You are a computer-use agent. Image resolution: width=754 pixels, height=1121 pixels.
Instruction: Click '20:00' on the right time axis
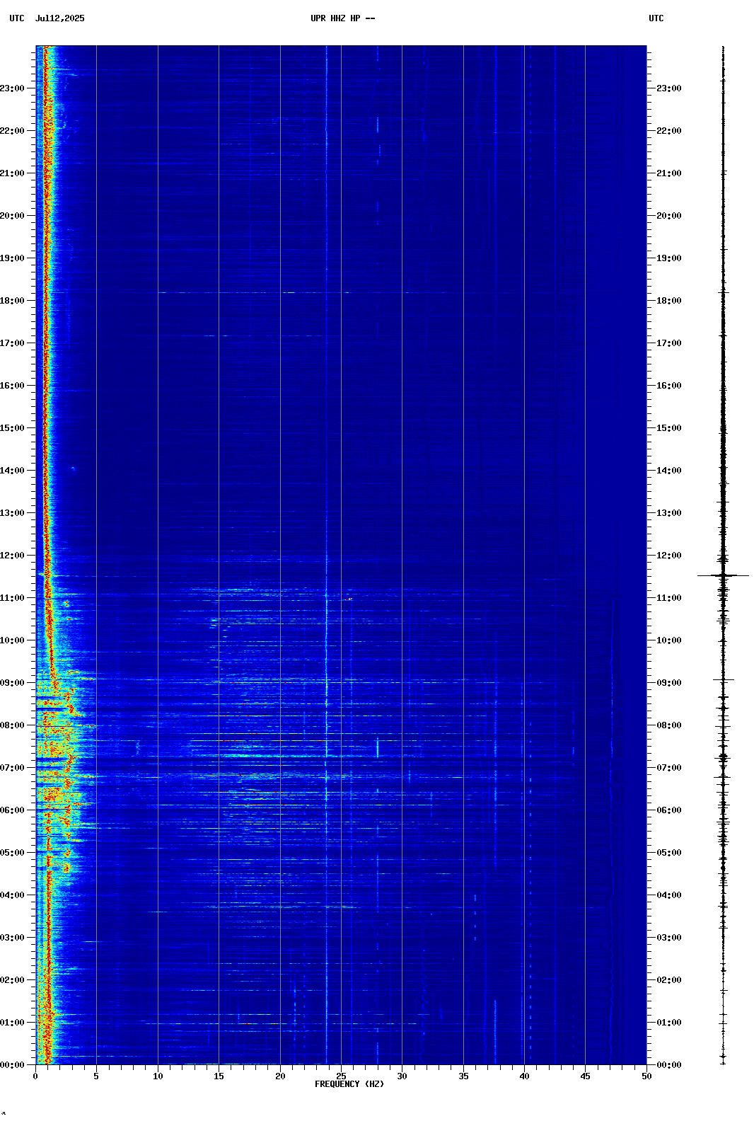(669, 216)
